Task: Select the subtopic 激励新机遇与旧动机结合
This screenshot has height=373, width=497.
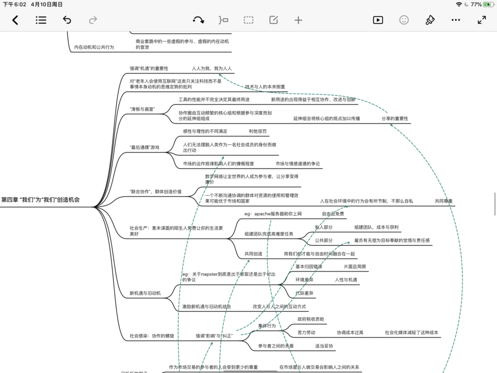Action: click(x=207, y=307)
